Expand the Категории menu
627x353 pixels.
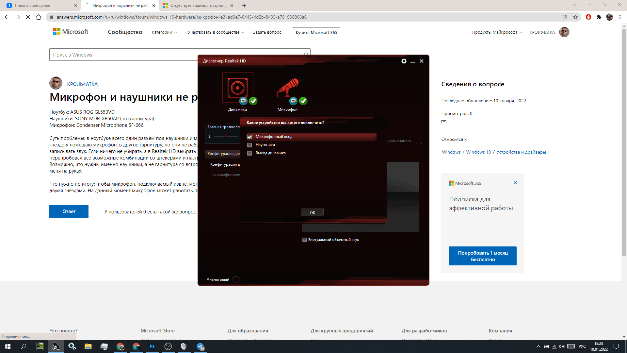164,32
